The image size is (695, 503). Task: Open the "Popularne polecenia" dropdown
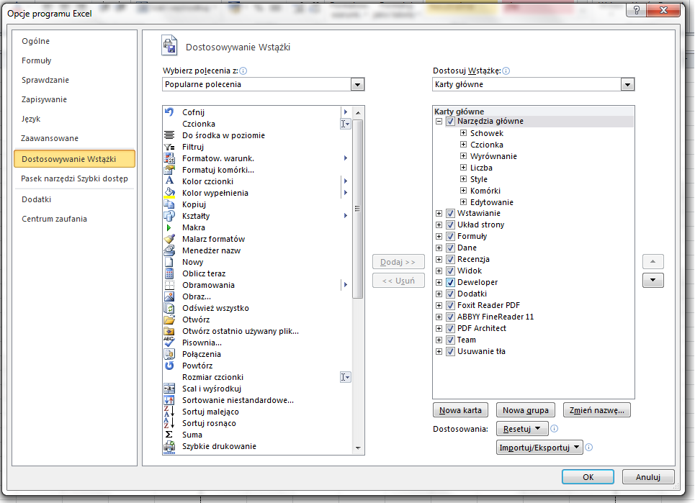tap(358, 84)
